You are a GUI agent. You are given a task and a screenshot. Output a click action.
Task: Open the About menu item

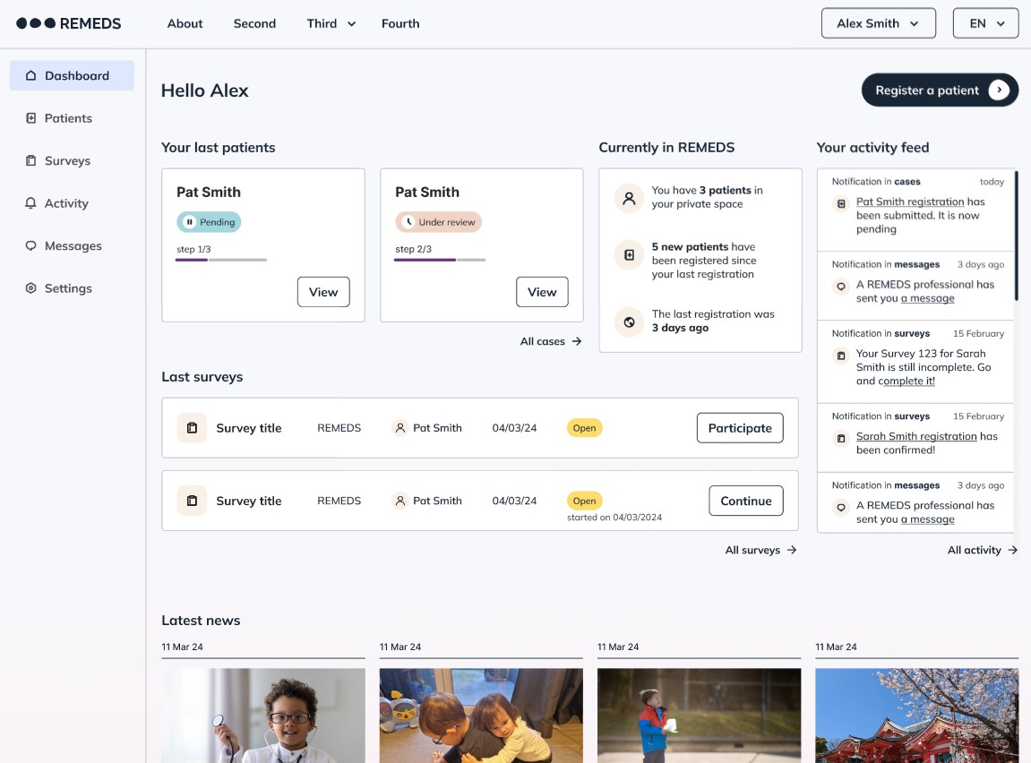[x=185, y=23]
